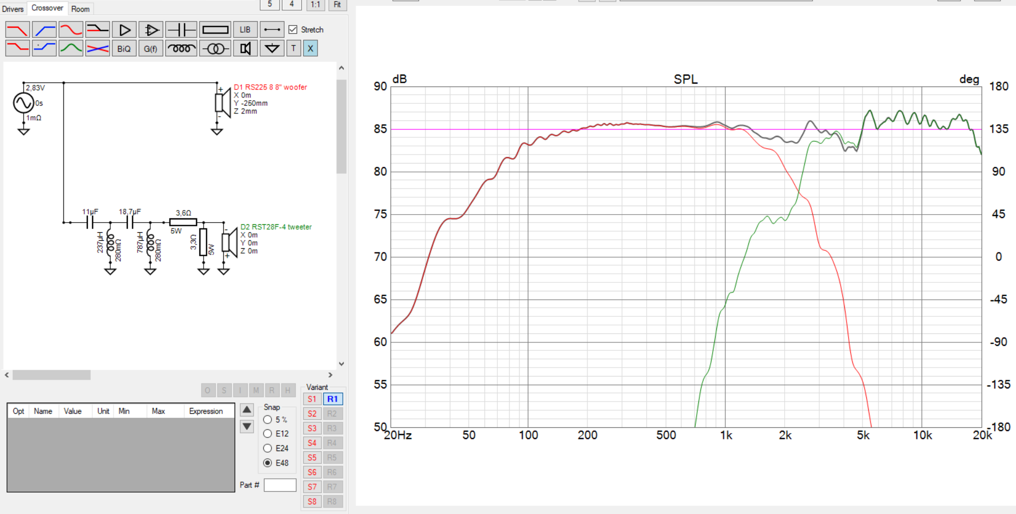The image size is (1016, 514).
Task: Save variant to slot S5
Action: click(312, 458)
